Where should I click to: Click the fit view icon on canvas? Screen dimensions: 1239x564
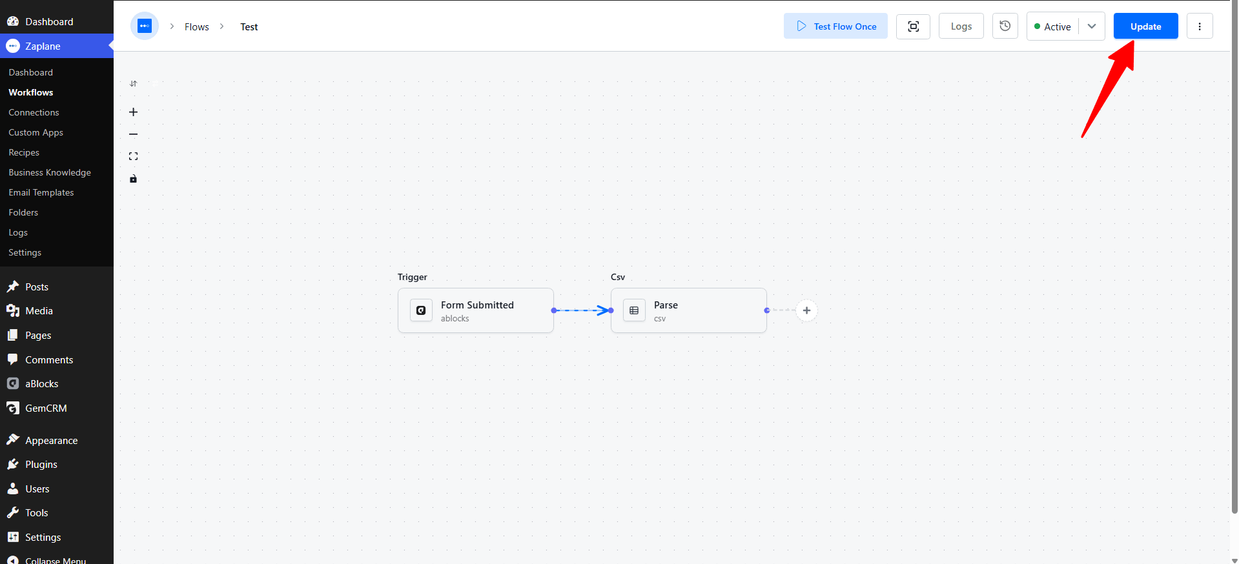[134, 156]
